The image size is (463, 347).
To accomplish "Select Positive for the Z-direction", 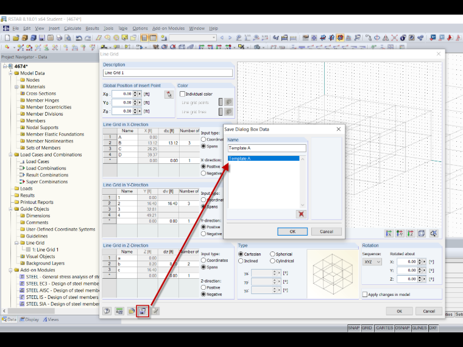I will (x=203, y=287).
